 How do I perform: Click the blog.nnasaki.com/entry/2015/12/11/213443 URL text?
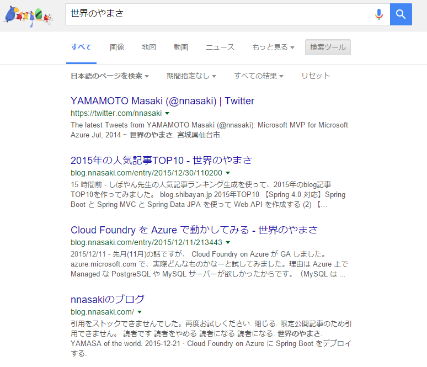coord(147,242)
